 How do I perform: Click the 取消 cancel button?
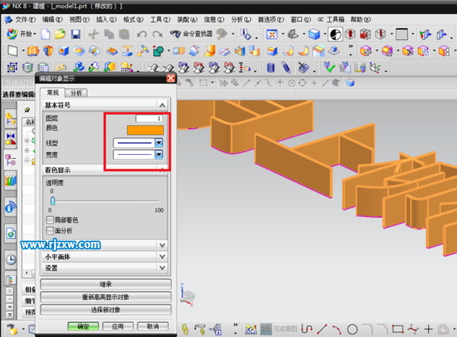point(153,326)
